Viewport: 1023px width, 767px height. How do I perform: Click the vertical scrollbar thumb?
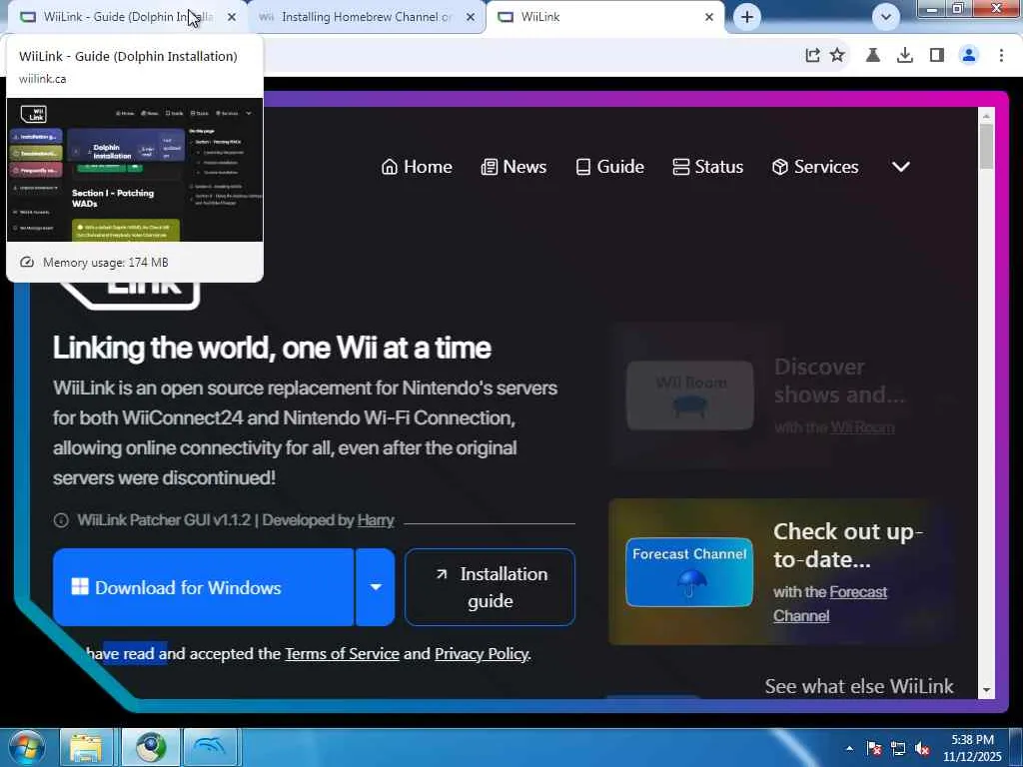click(x=986, y=146)
